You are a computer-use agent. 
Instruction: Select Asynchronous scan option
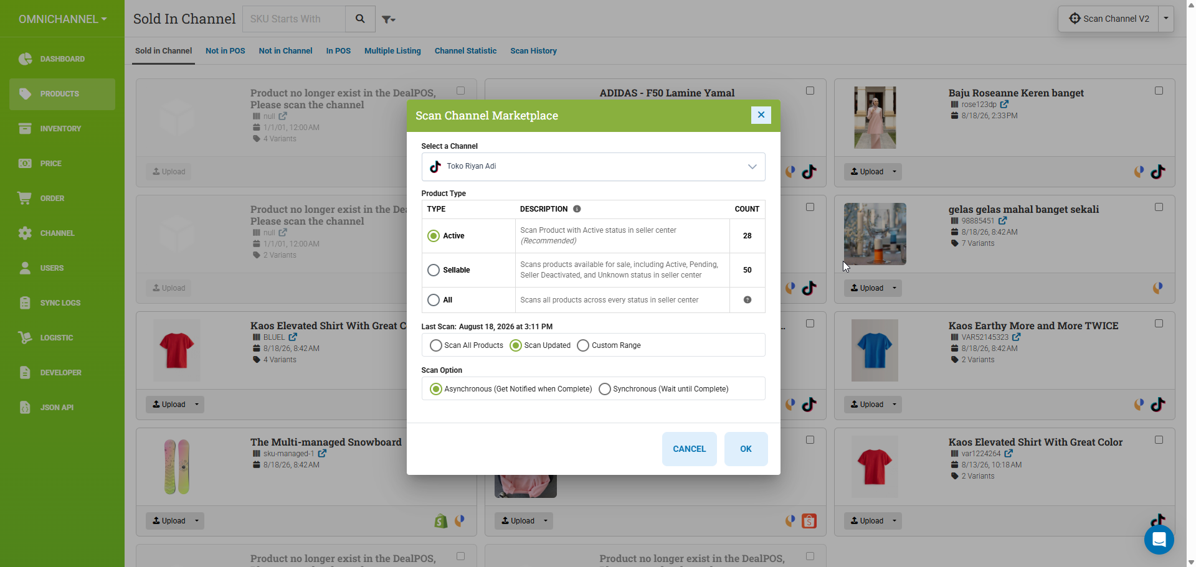pyautogui.click(x=436, y=389)
